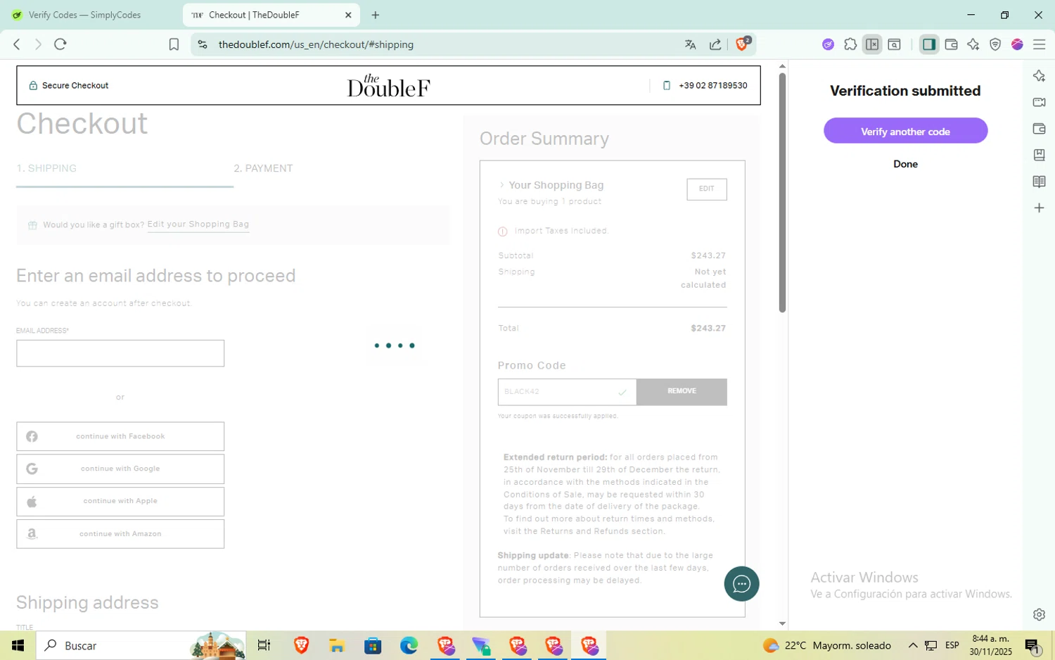Open Brave Wallet icon in toolbar
The image size is (1055, 660).
coord(952,44)
